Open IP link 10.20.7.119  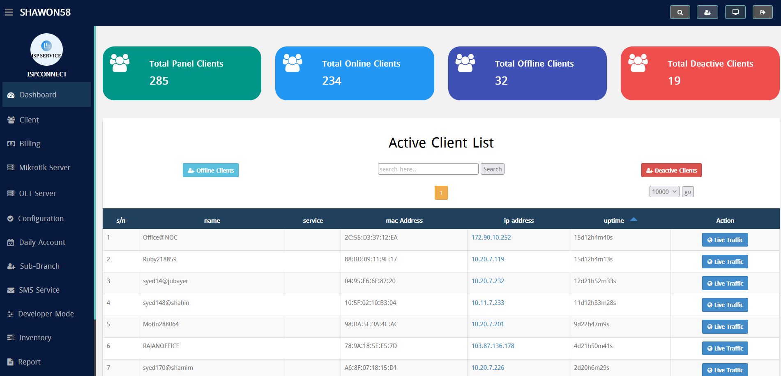(488, 259)
